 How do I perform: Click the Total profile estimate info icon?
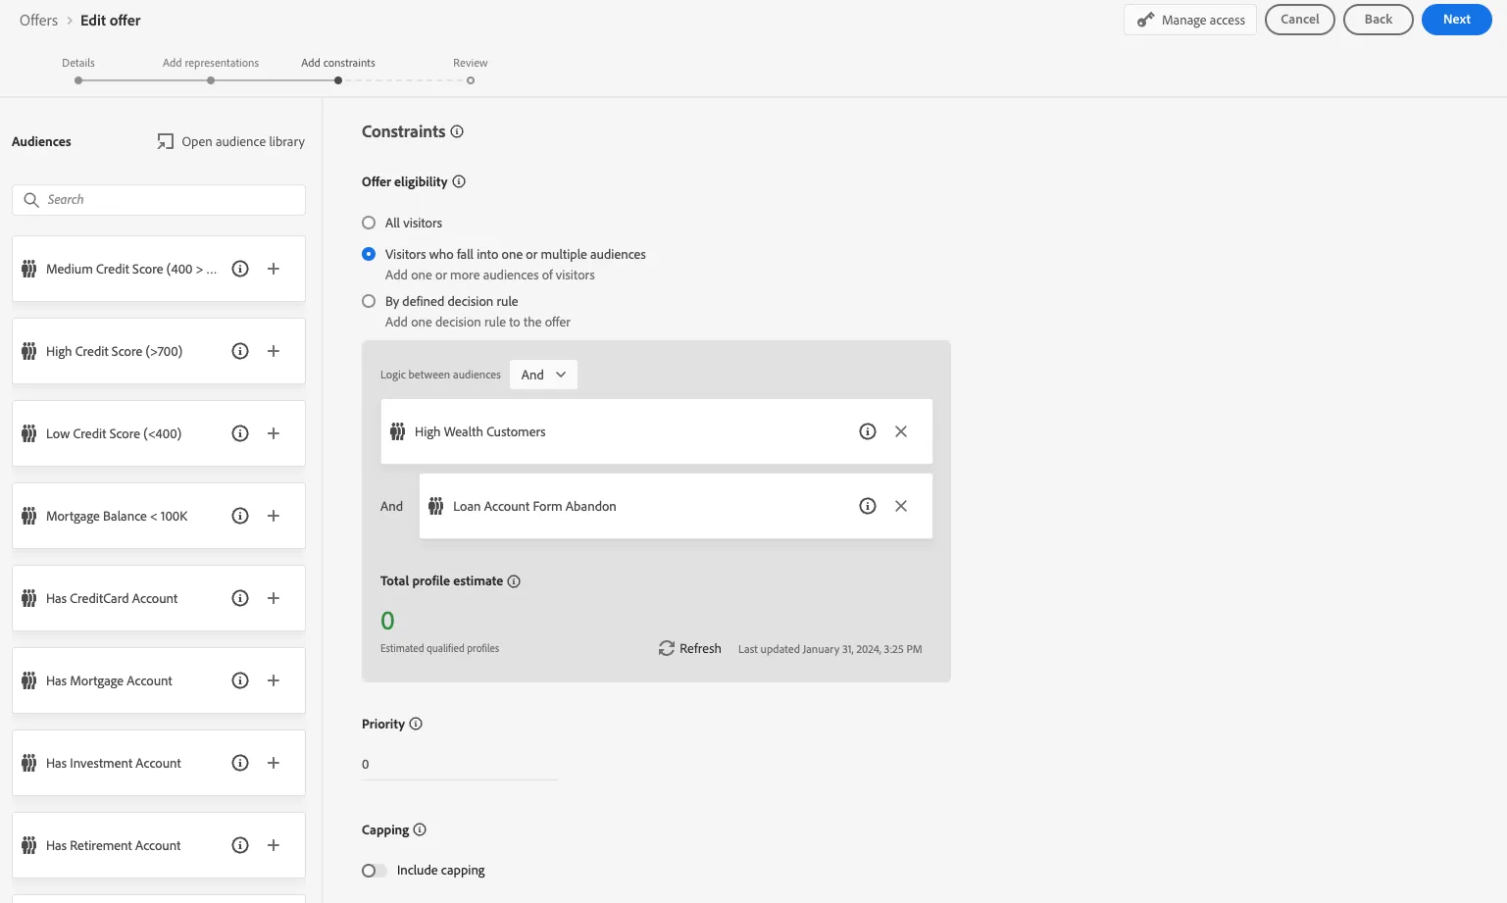pos(514,581)
